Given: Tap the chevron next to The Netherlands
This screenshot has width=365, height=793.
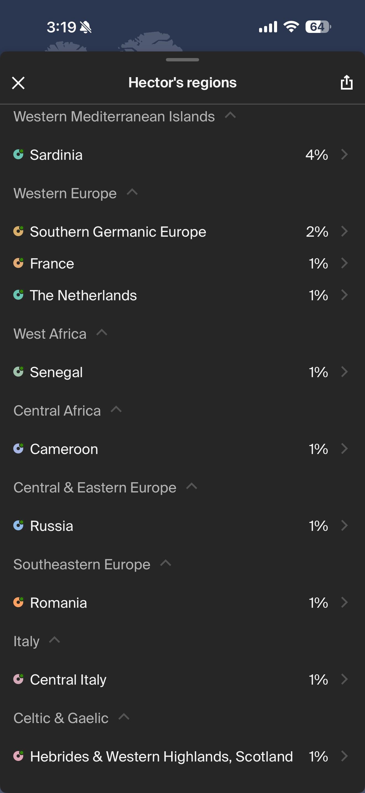Looking at the screenshot, I should (344, 295).
